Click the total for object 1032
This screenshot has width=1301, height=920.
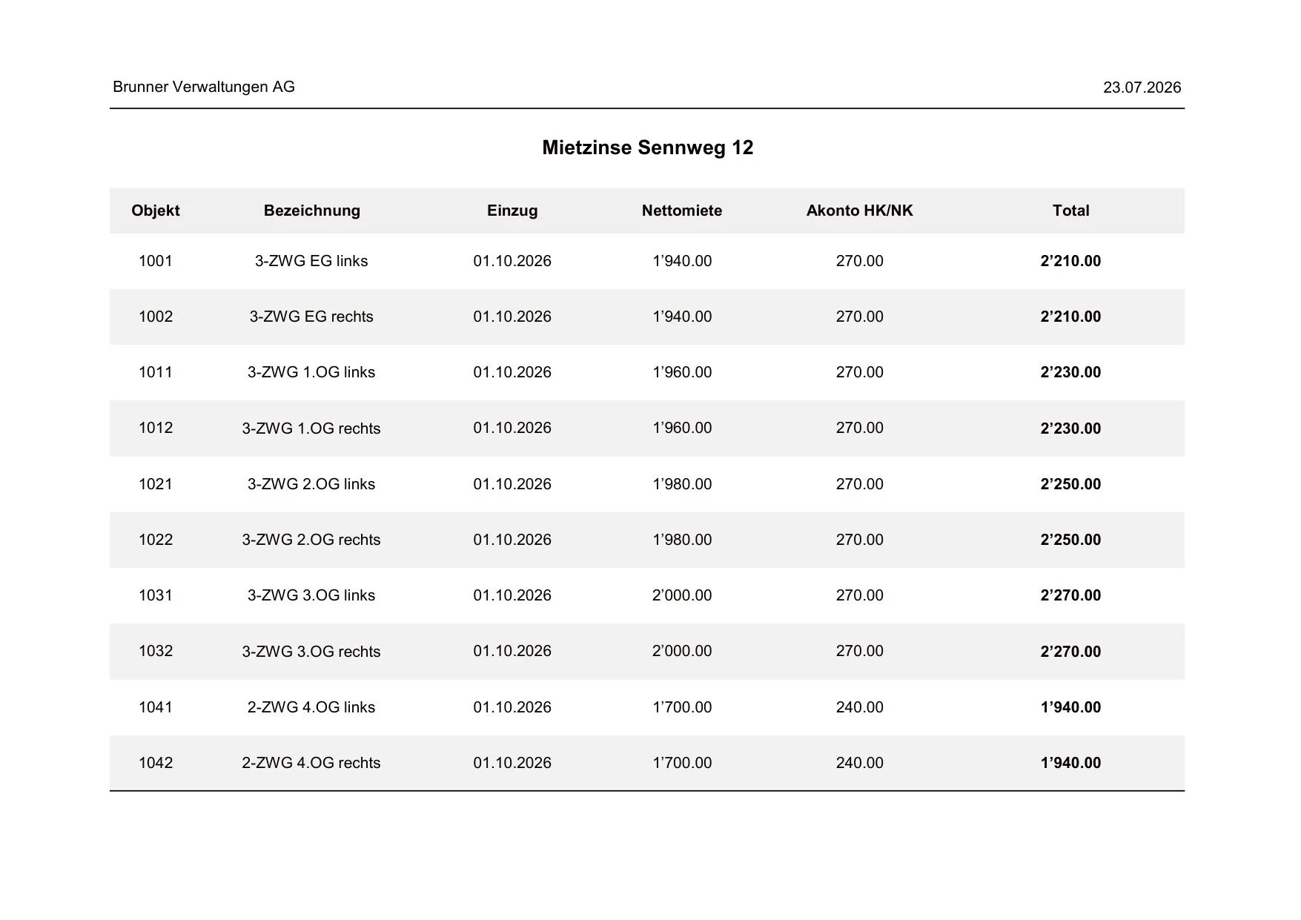(x=1071, y=652)
